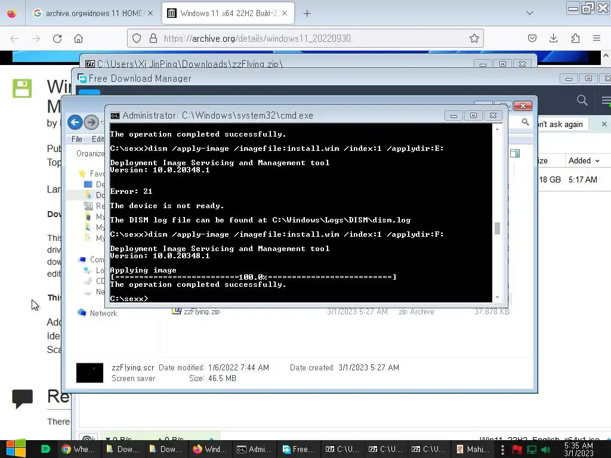Click the Explorer search magnifier

(x=525, y=122)
